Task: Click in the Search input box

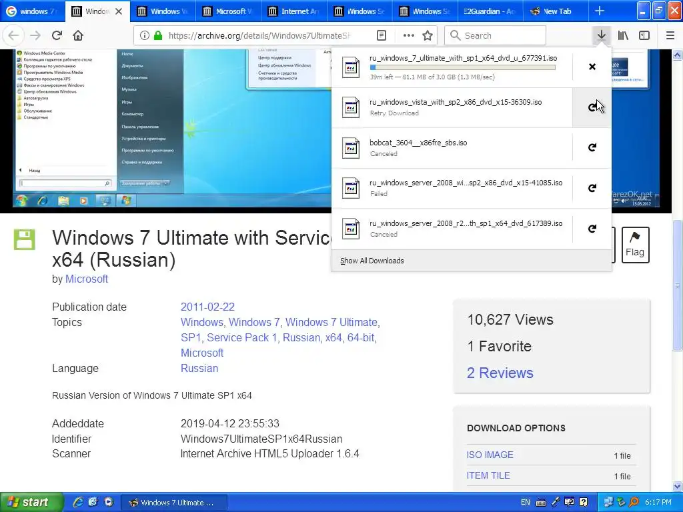Action: [496, 35]
